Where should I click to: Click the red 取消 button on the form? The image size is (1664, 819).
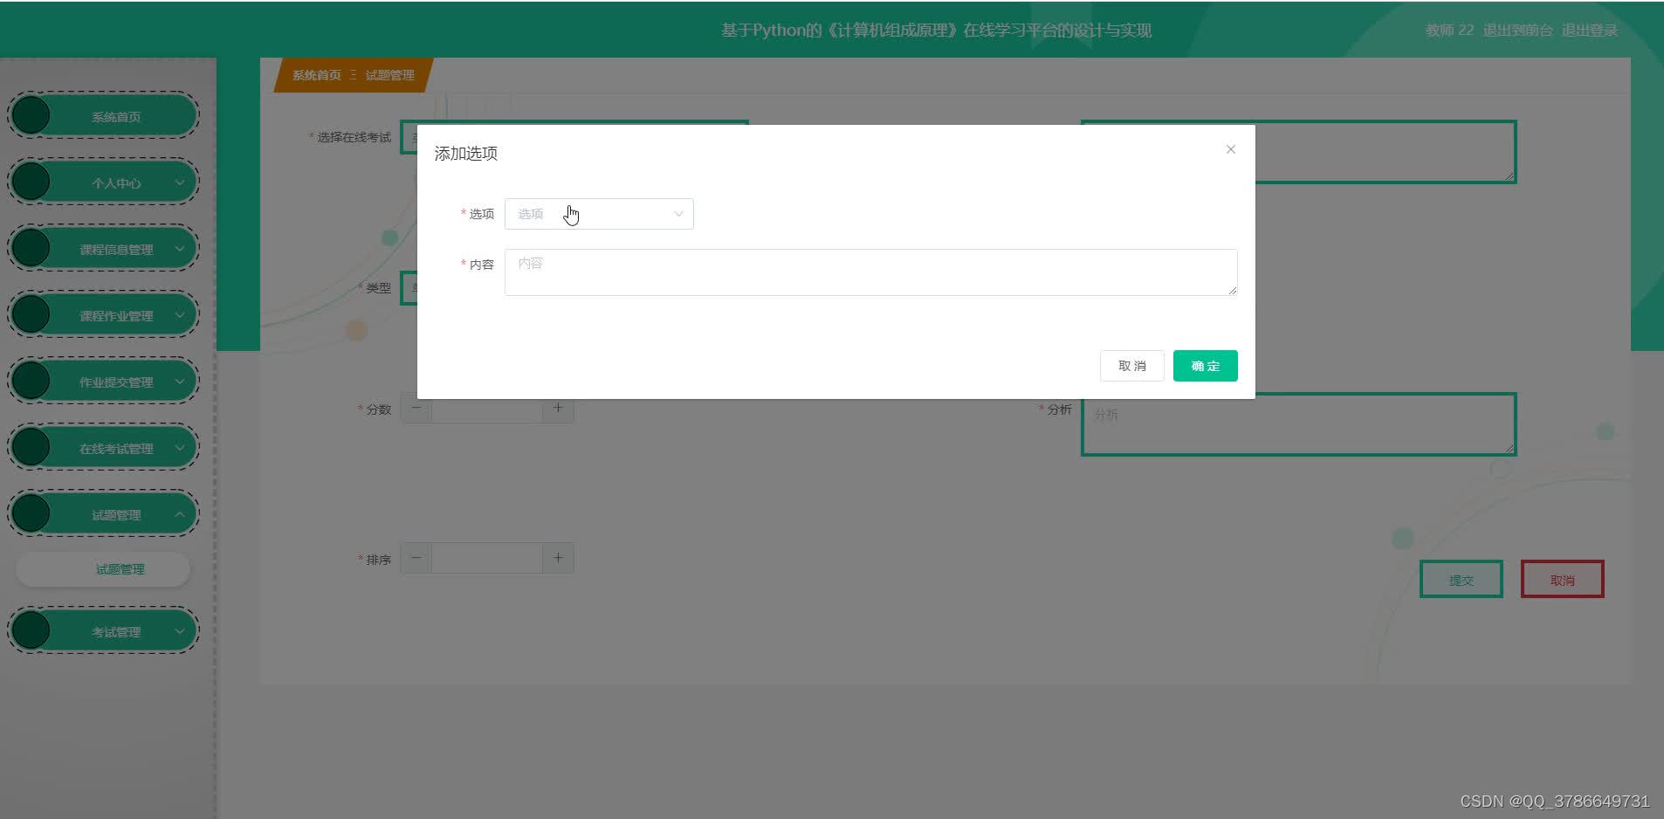1562,579
